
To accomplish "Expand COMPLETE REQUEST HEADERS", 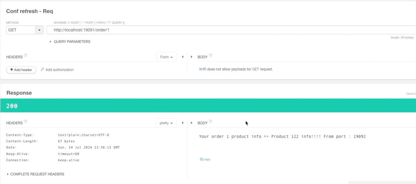I will pyautogui.click(x=35, y=174).
